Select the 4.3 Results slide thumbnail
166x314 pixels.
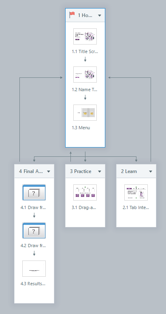point(34,269)
